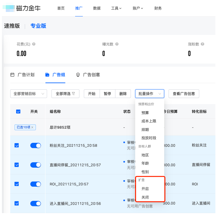This screenshot has height=216, width=216.
Task: Click the 进入直播间_20211215_20:56 group name
Action: point(75,203)
